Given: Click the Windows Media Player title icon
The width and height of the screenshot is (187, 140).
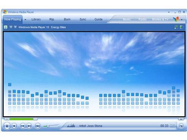Looking at the screenshot, I should coord(5,12).
